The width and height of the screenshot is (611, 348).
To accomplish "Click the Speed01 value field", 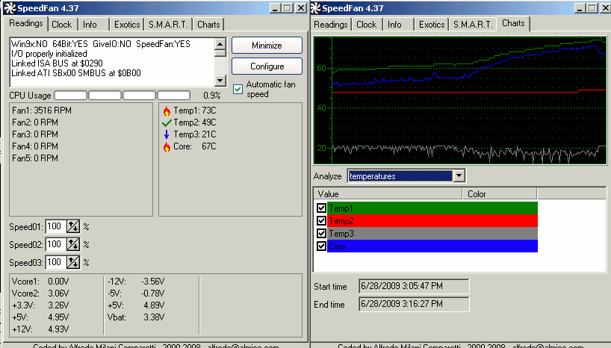I will point(56,226).
